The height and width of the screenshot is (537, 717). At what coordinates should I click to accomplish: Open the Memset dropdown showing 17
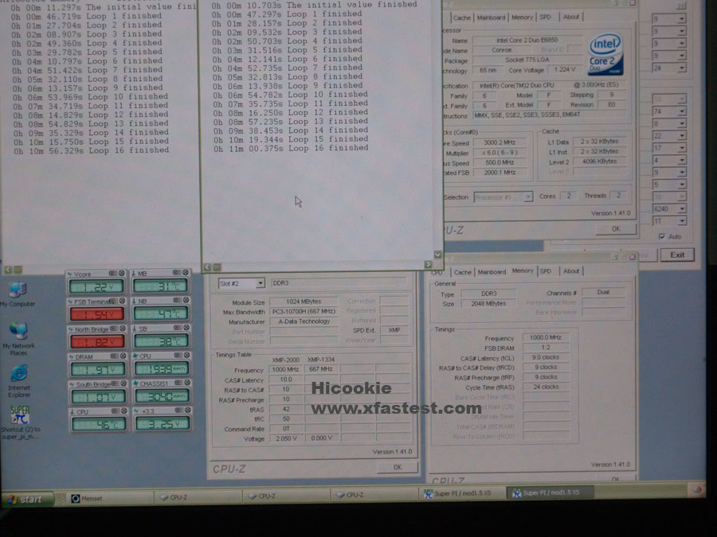pos(669,148)
